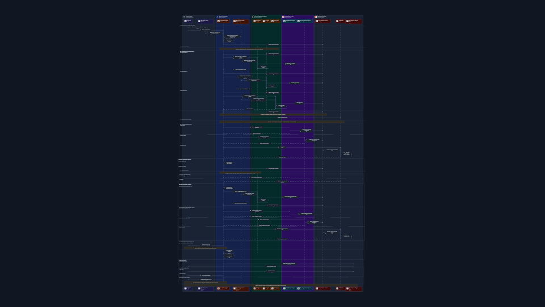Select second wide participant box in top-left lane
This screenshot has height=307, width=545.
(x=206, y=22)
